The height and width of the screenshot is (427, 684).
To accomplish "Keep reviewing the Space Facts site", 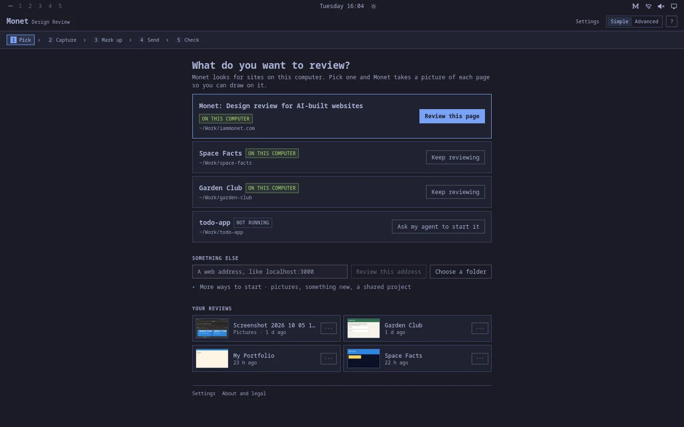I will pyautogui.click(x=456, y=158).
